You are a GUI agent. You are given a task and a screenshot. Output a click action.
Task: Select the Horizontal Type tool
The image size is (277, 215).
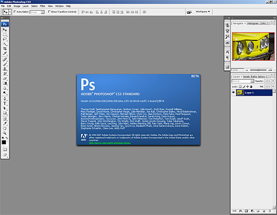pos(4,103)
